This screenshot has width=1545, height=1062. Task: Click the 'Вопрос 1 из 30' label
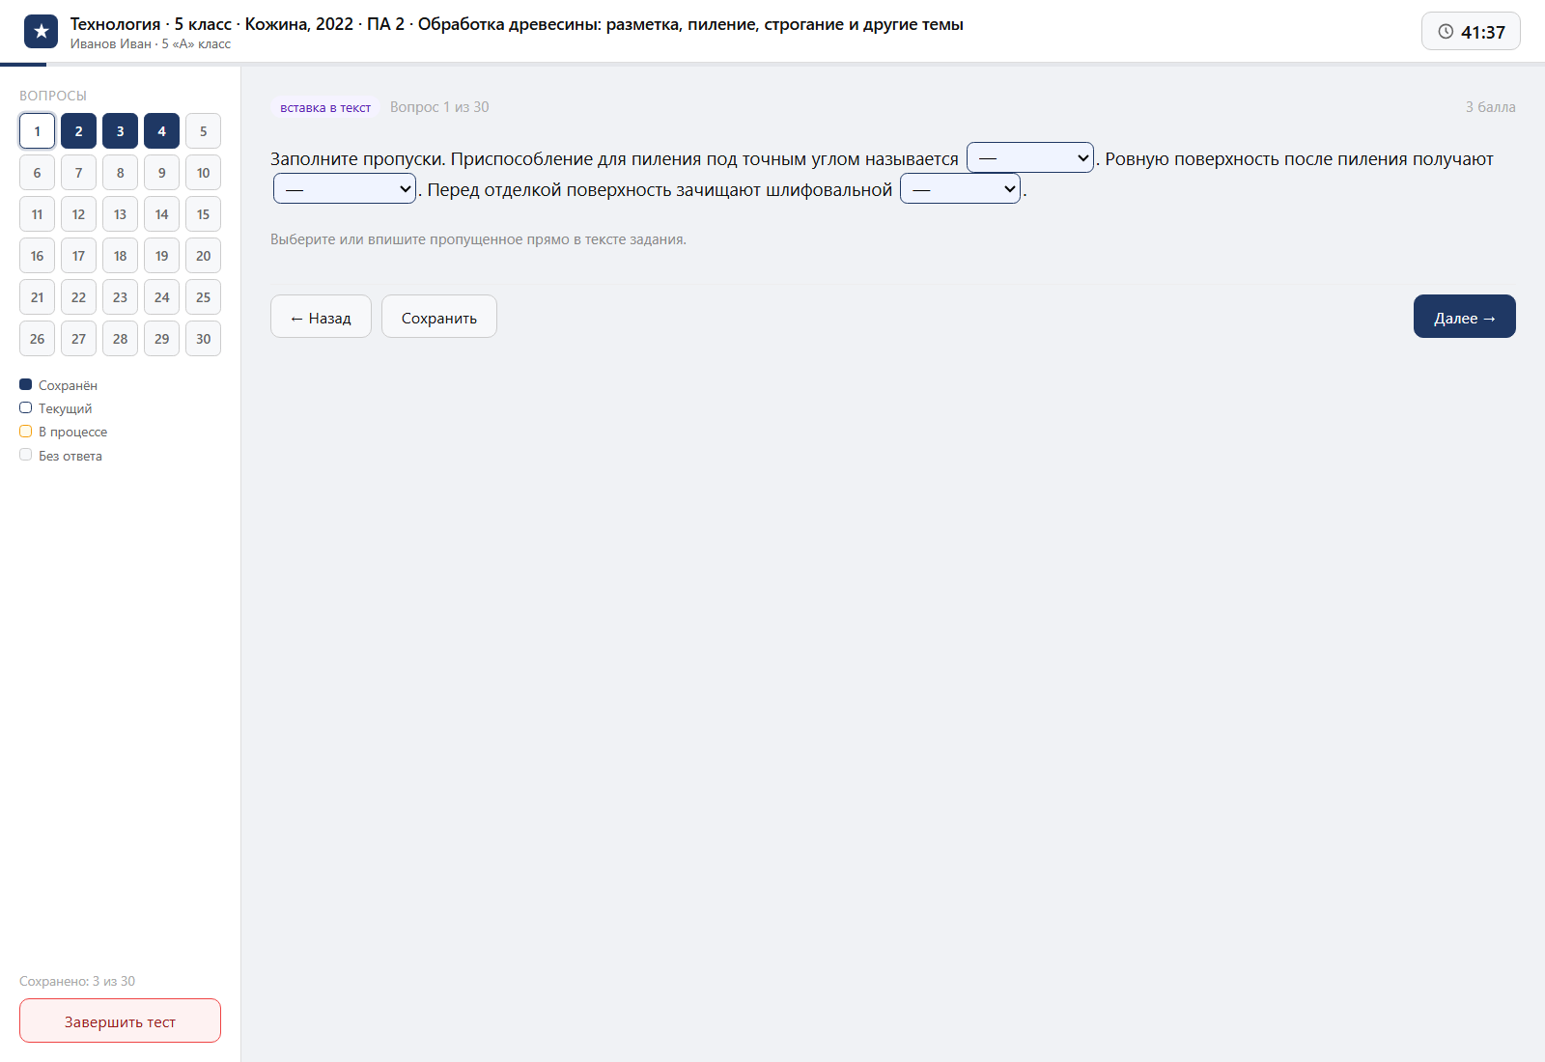pyautogui.click(x=439, y=107)
